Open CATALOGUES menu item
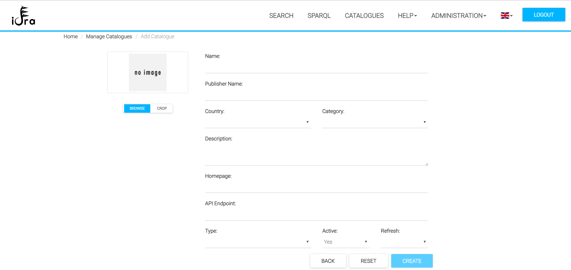 click(364, 16)
